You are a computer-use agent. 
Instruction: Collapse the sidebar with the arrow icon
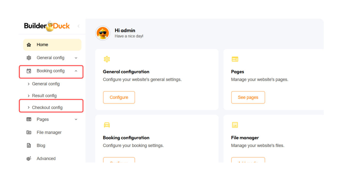(78, 26)
